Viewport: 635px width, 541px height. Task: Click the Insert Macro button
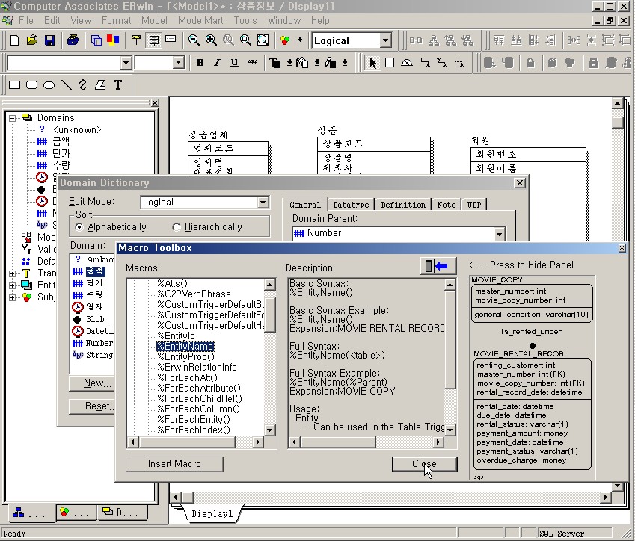174,464
